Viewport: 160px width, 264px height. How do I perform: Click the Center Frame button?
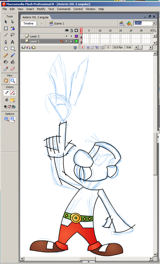pyautogui.click(x=82, y=47)
